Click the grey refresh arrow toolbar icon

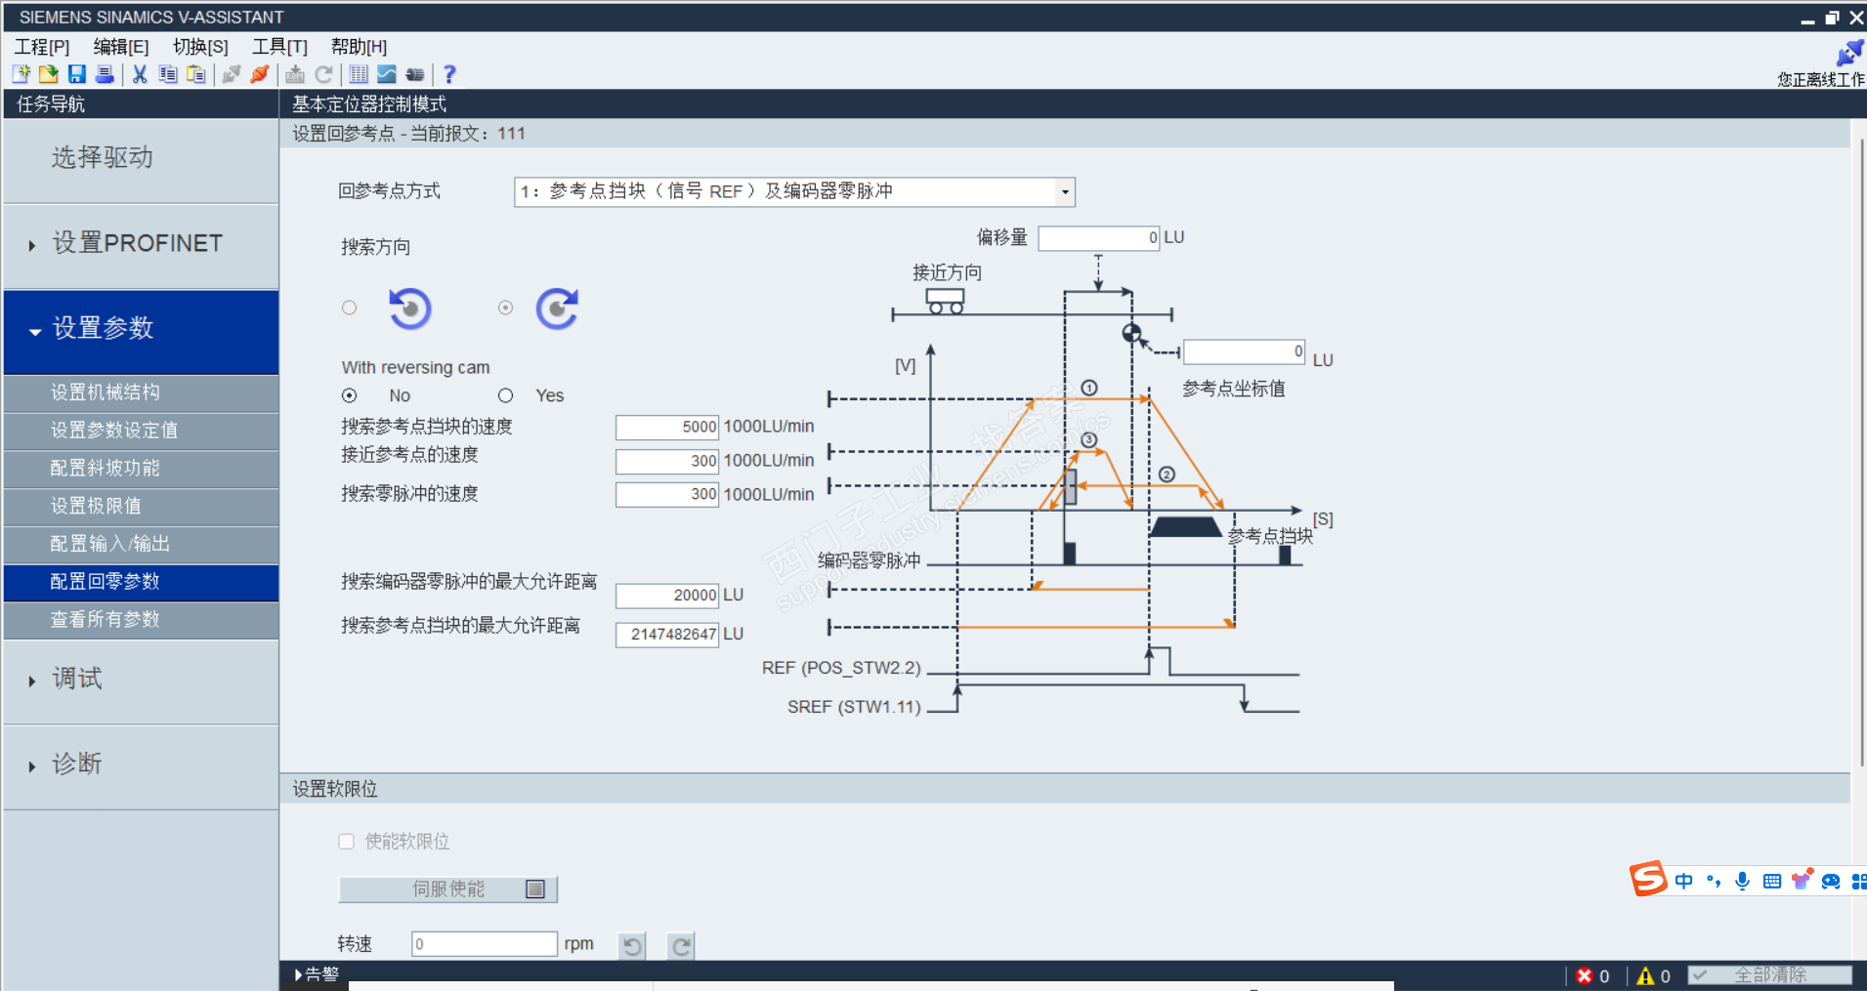point(323,74)
